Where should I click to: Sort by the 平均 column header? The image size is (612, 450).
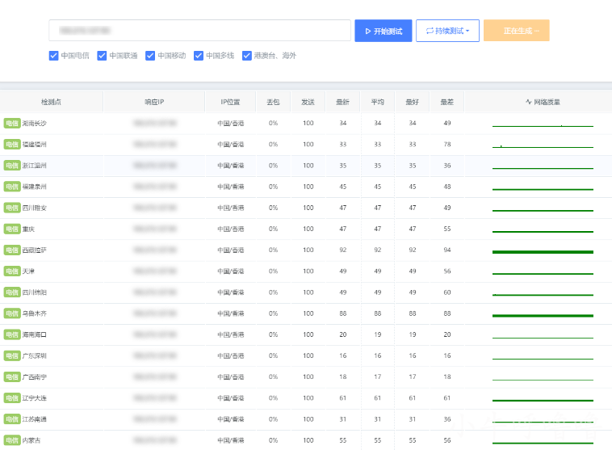[x=377, y=102]
